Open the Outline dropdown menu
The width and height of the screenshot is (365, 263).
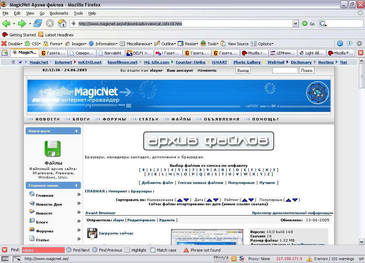165,43
